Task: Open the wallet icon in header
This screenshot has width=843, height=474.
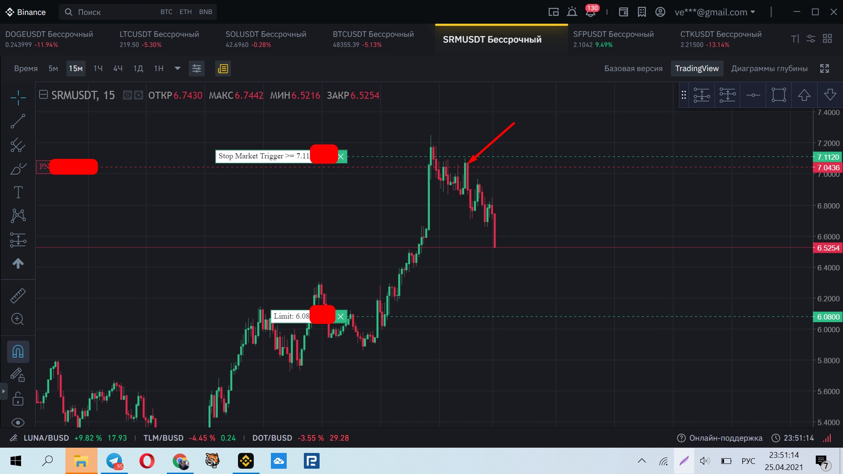Action: 623,12
